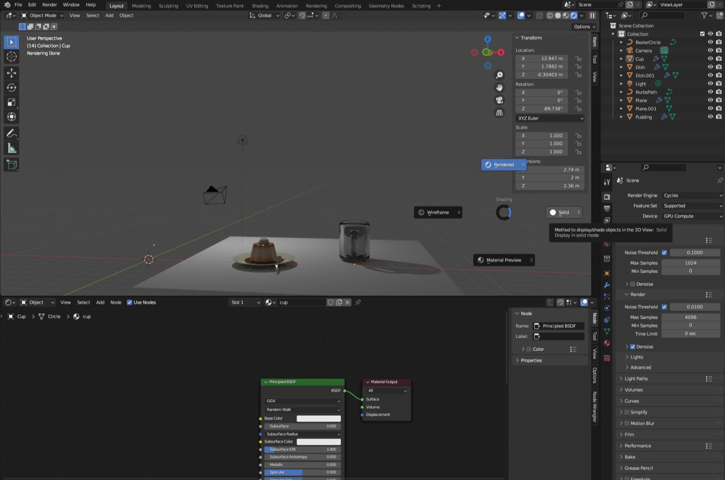
Task: Choose Rendered in shading pie menu
Action: [504, 165]
